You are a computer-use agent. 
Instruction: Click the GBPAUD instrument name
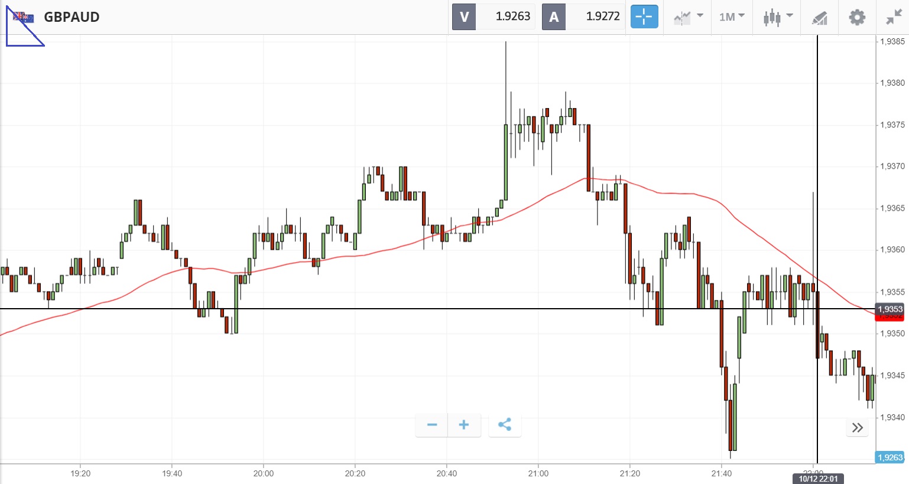point(72,17)
